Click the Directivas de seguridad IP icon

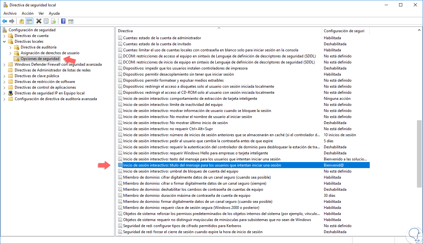pos(11,93)
